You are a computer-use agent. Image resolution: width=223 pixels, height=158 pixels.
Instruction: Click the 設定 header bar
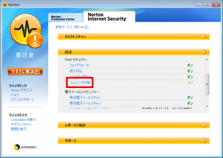[x=134, y=52]
